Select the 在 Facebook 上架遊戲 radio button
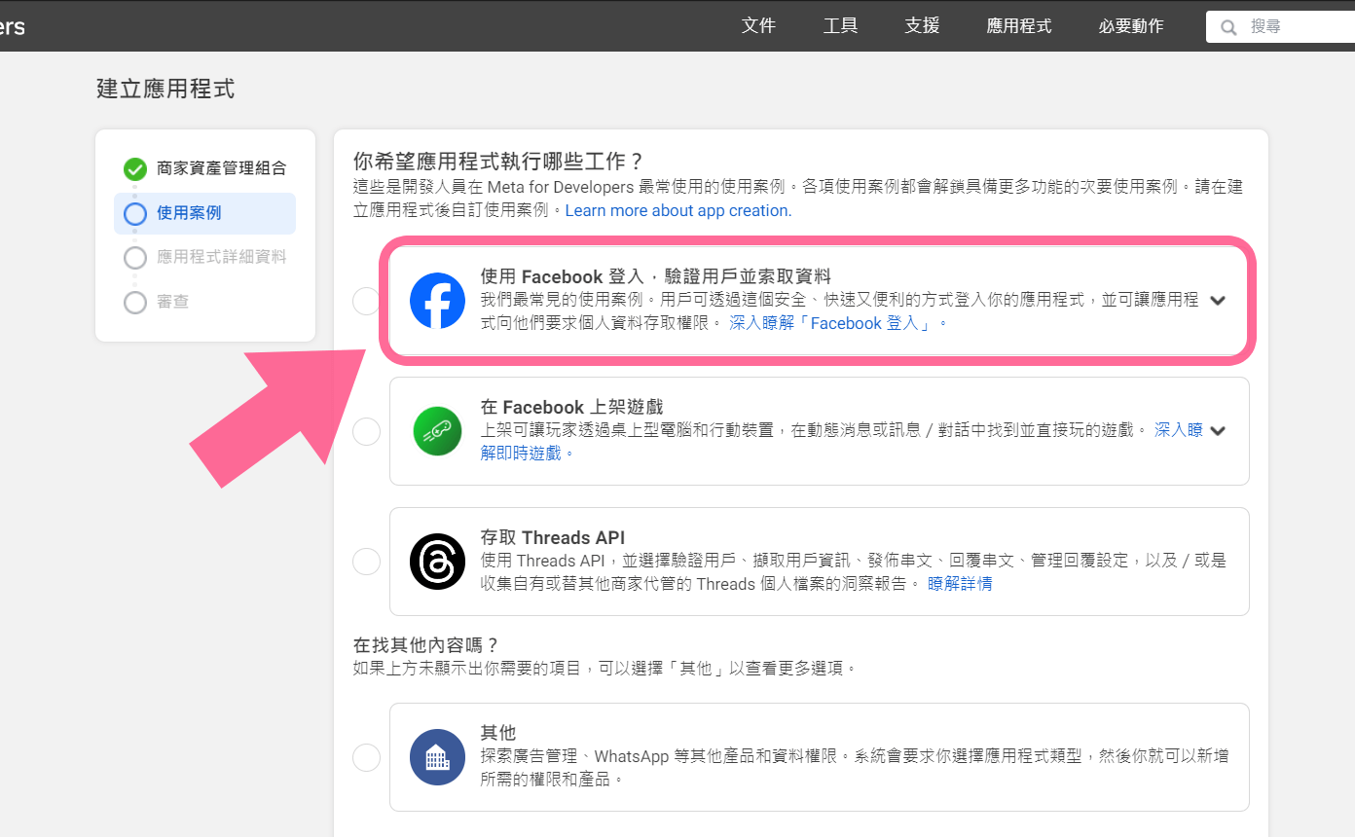This screenshot has width=1355, height=837. pos(366,431)
